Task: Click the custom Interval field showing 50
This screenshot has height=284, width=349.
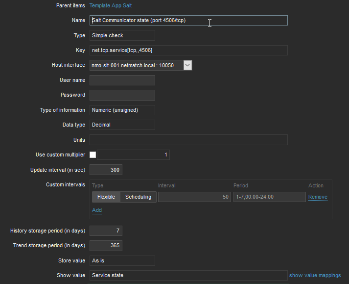Action: coord(194,197)
